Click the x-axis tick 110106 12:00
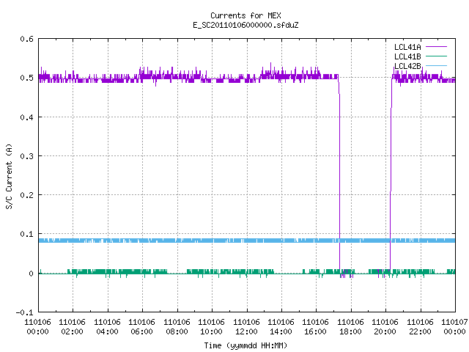Viewport: 469px width, 352px height. point(246,327)
